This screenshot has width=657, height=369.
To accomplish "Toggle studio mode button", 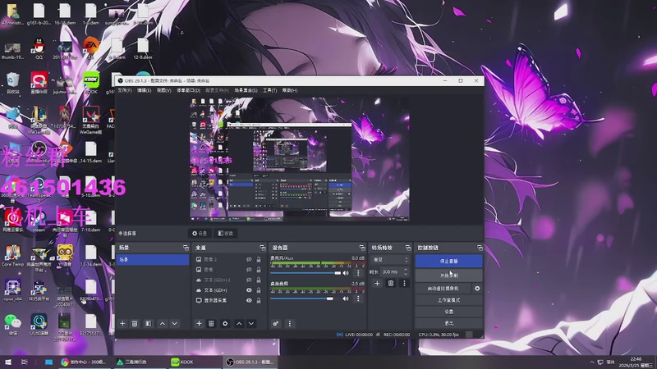I will tap(448, 300).
